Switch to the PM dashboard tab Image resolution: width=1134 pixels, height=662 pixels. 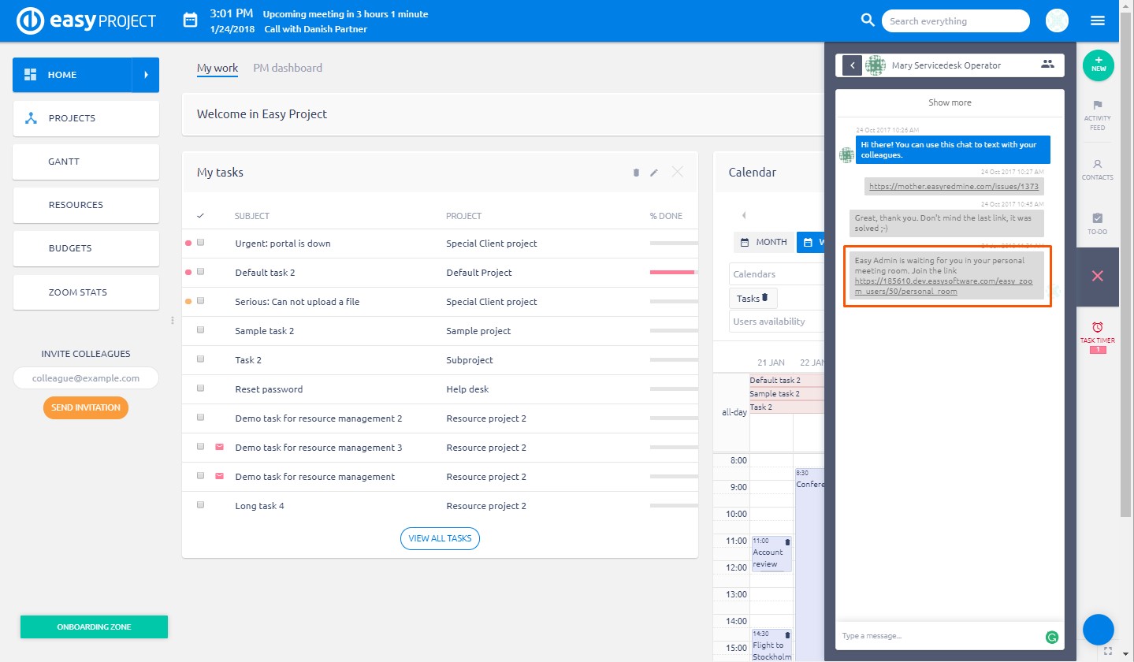pos(288,68)
